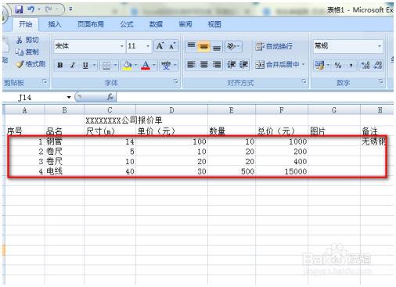
Task: Click the increase decimal places icon
Action: 365,65
